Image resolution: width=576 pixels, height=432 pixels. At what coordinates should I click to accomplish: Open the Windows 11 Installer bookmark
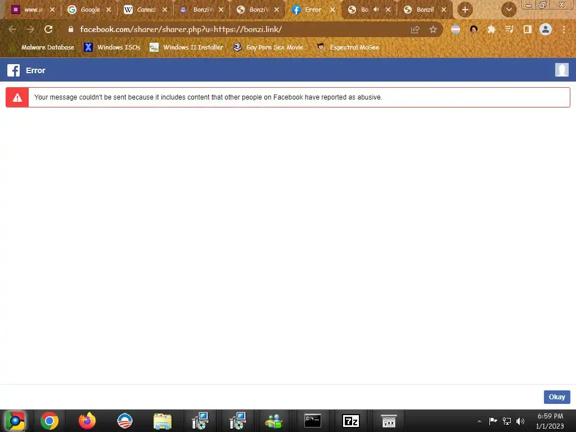(187, 47)
